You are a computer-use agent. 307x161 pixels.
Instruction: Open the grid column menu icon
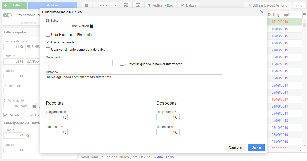coord(304,15)
